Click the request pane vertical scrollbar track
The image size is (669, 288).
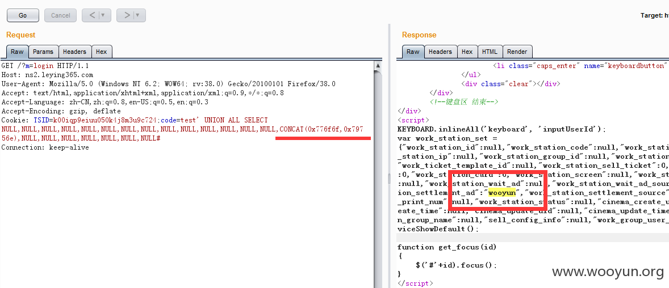pos(378,179)
